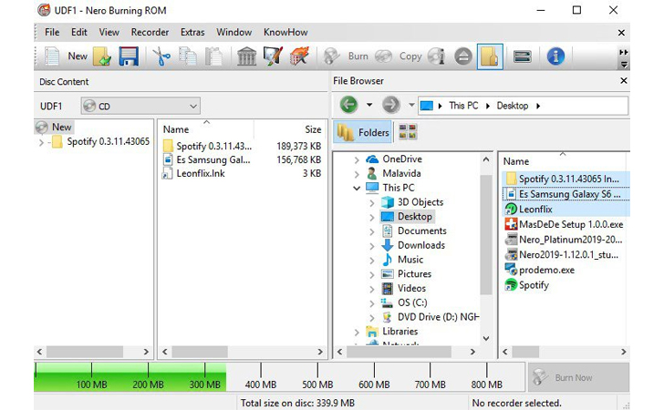
Task: Expand the Malavida tree node
Action: pyautogui.click(x=357, y=174)
